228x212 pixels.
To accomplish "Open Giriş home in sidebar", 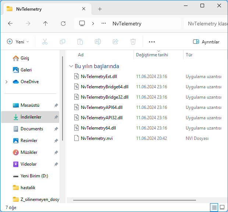I will pyautogui.click(x=25, y=58).
